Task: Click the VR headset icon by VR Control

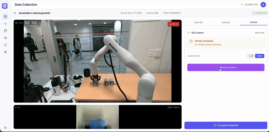Action: pos(189,33)
